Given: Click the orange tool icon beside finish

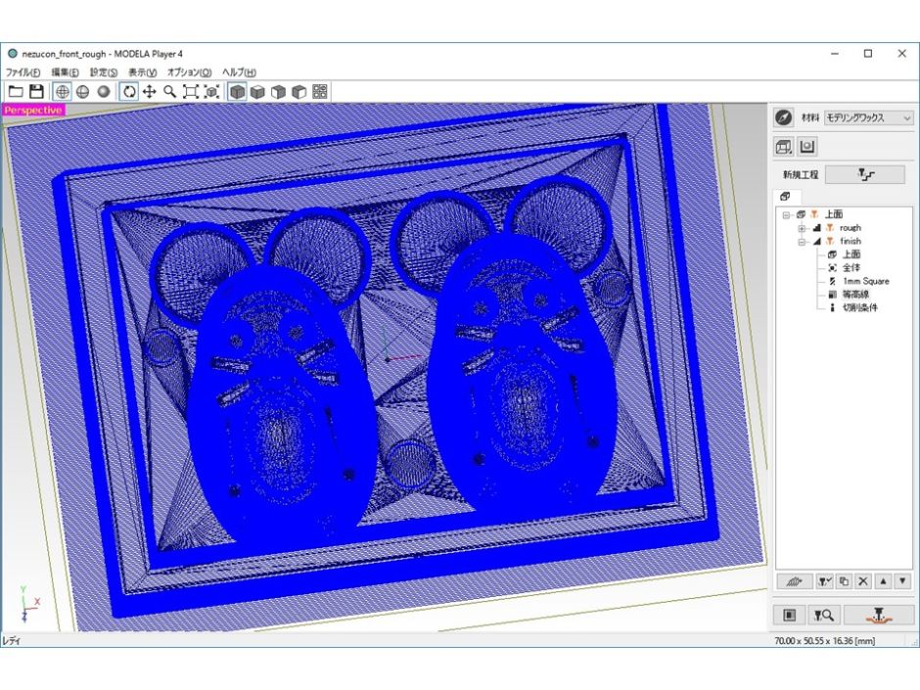Looking at the screenshot, I should [x=830, y=241].
